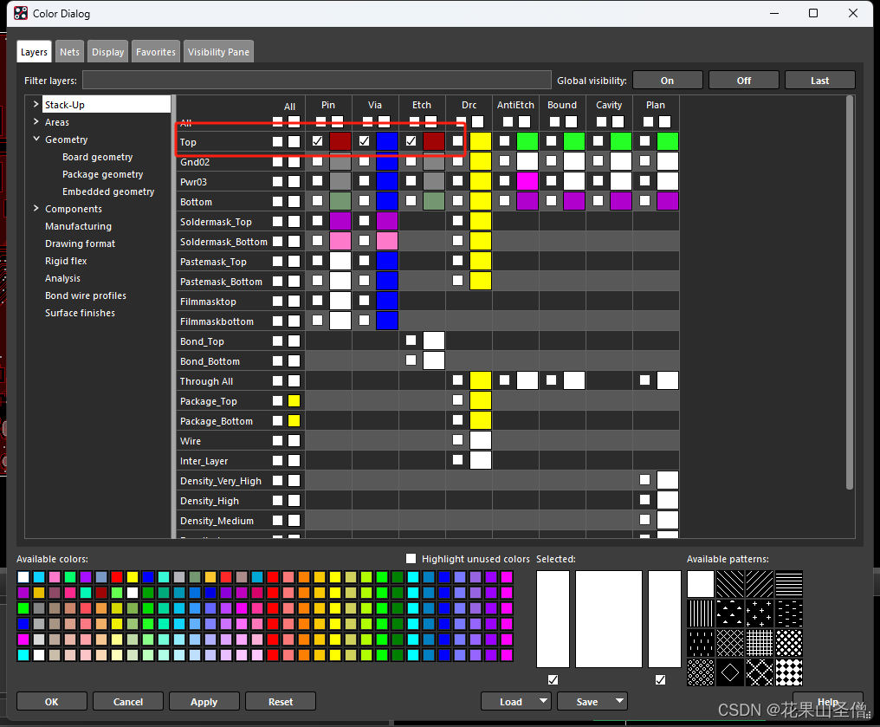Choose the solid white fill pattern
The height and width of the screenshot is (727, 880).
(x=701, y=584)
